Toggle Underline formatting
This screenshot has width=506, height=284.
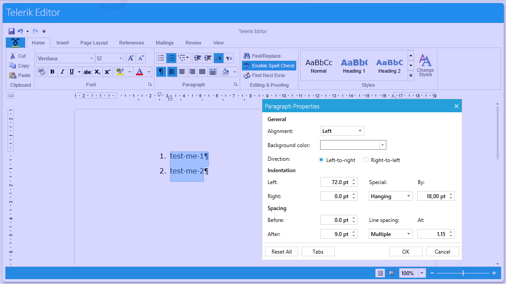click(x=72, y=72)
